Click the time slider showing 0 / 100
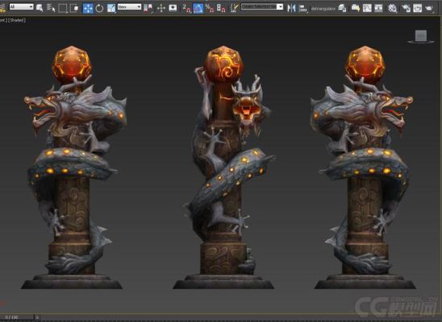The image size is (442, 322). [x=17, y=317]
